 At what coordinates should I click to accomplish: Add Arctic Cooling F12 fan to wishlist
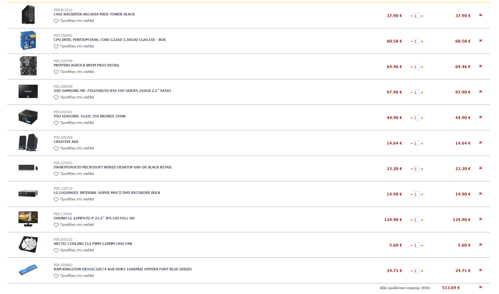[x=74, y=250]
